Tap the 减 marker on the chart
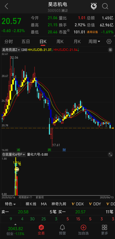Viewport: 115px width, 239px height. (x=18, y=150)
